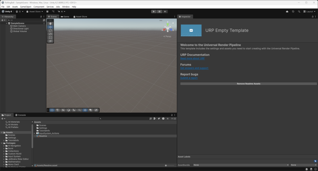
Task: Click Search by Label tag icon
Action: 159,119
